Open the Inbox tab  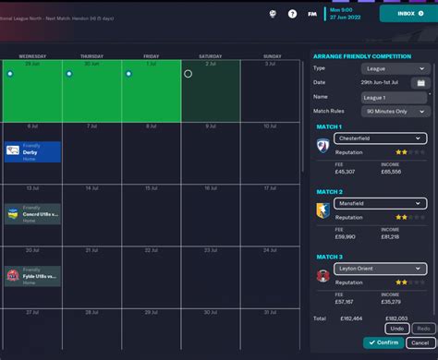[x=408, y=14]
